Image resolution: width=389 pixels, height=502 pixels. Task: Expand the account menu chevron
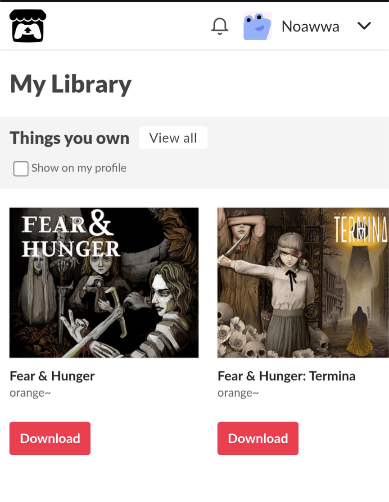(x=364, y=26)
